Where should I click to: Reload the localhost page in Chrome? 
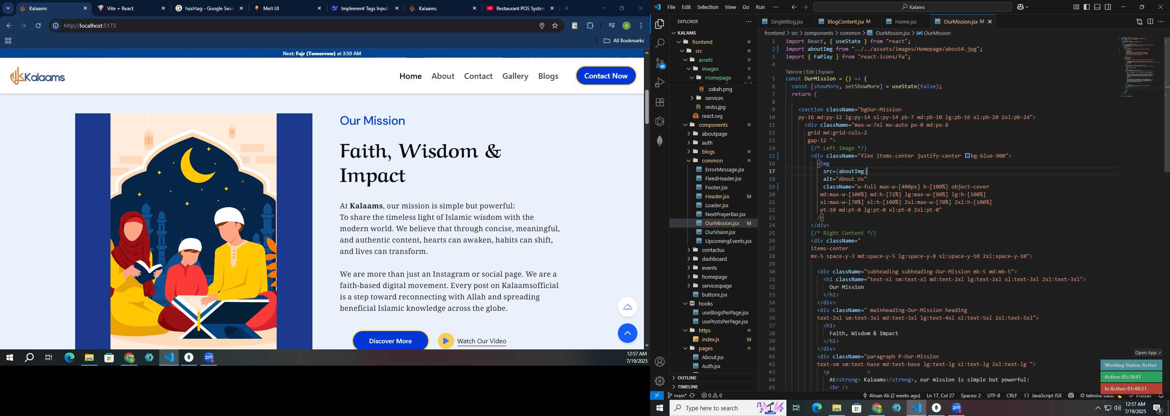pyautogui.click(x=38, y=26)
